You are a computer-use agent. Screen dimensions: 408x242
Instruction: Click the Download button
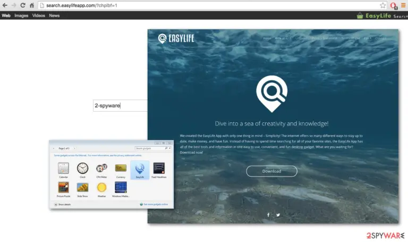pos(271,171)
